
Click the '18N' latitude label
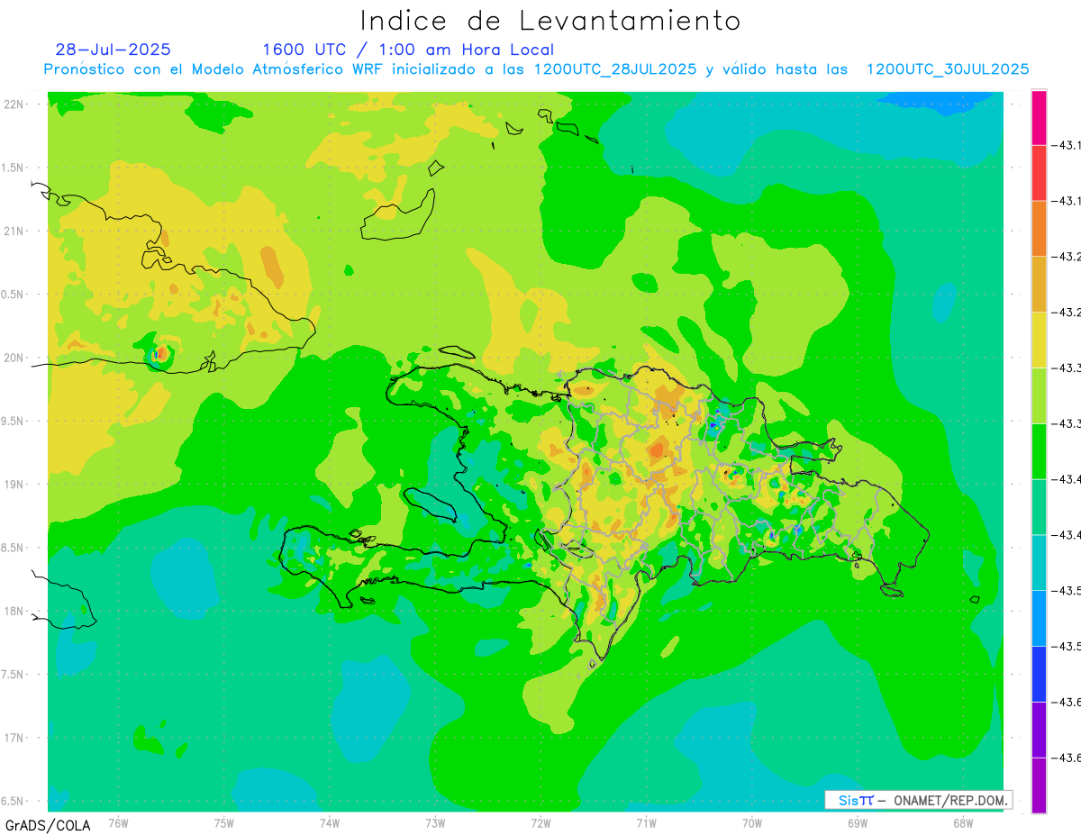(15, 611)
